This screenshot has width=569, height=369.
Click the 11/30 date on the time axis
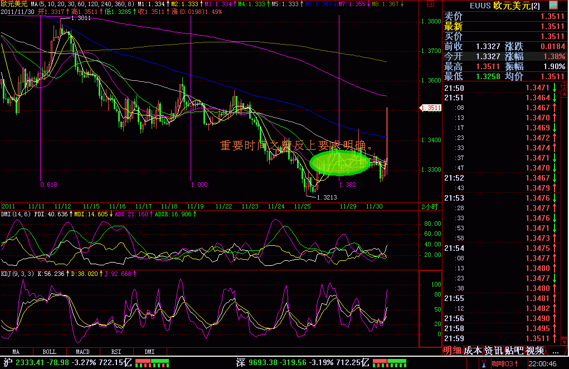tap(374, 206)
